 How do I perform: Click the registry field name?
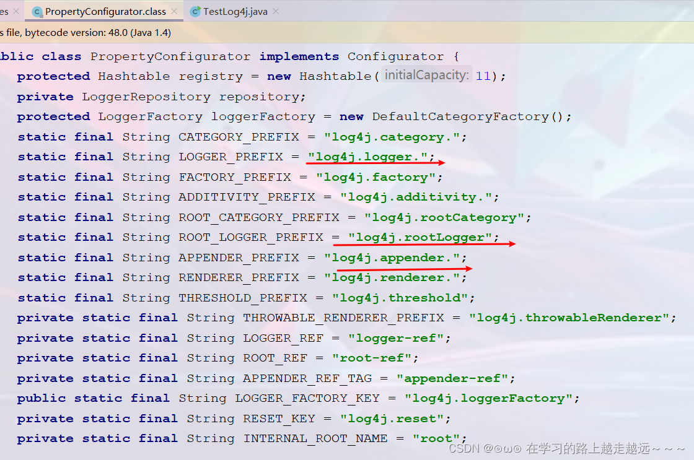click(x=211, y=77)
